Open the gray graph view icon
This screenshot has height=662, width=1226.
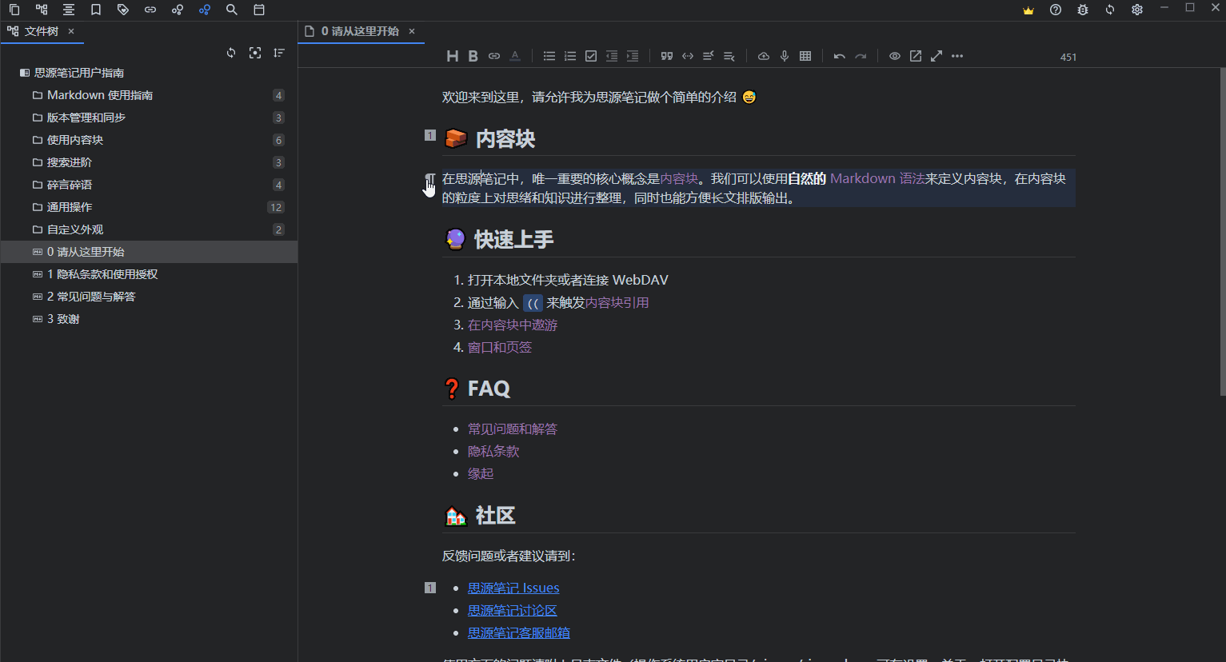[178, 10]
